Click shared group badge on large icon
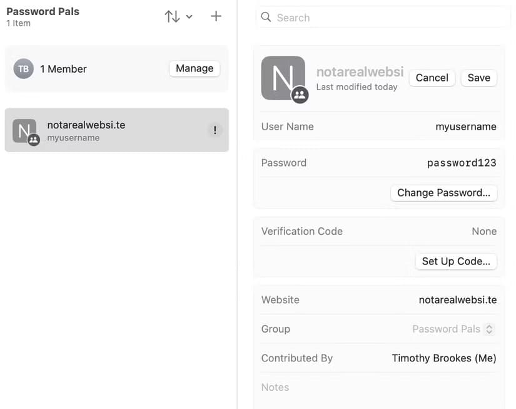 (x=300, y=95)
